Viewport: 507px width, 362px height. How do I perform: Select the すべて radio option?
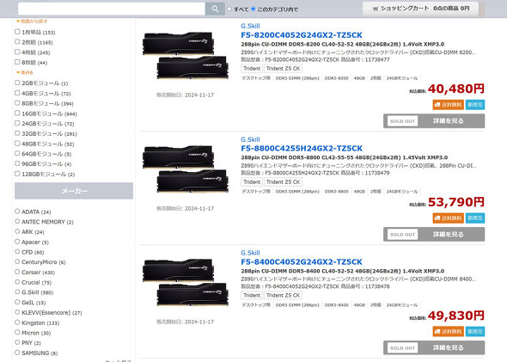(229, 9)
